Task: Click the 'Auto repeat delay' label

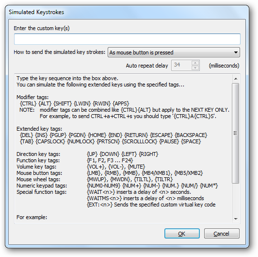Action: 147,66
